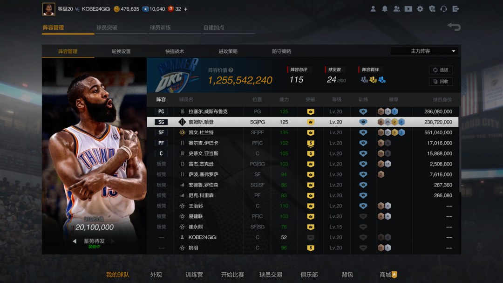503x283 pixels.
Task: Click the breakthrough level 5 icon for 赛尔吉.伊巴卡
Action: pyautogui.click(x=311, y=143)
